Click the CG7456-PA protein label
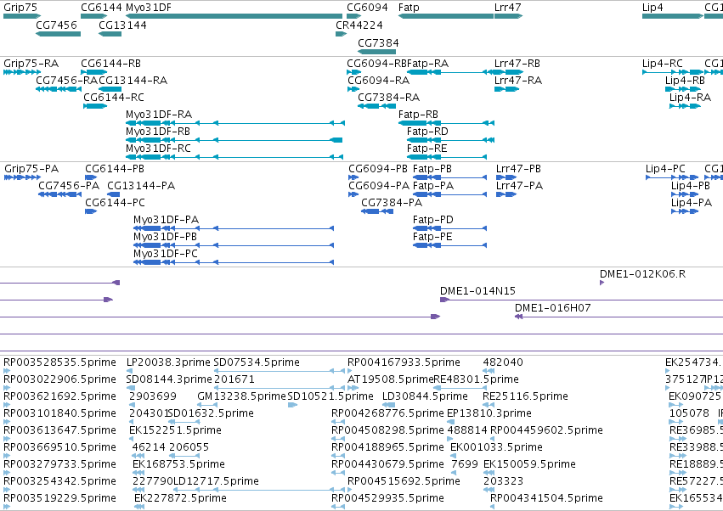Screen dimensions: 723x511 point(69,186)
